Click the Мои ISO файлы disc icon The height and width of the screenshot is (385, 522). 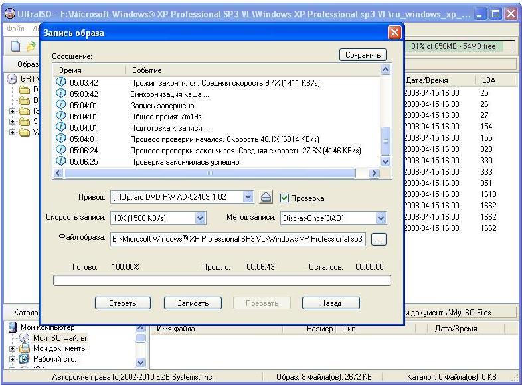tap(24, 338)
